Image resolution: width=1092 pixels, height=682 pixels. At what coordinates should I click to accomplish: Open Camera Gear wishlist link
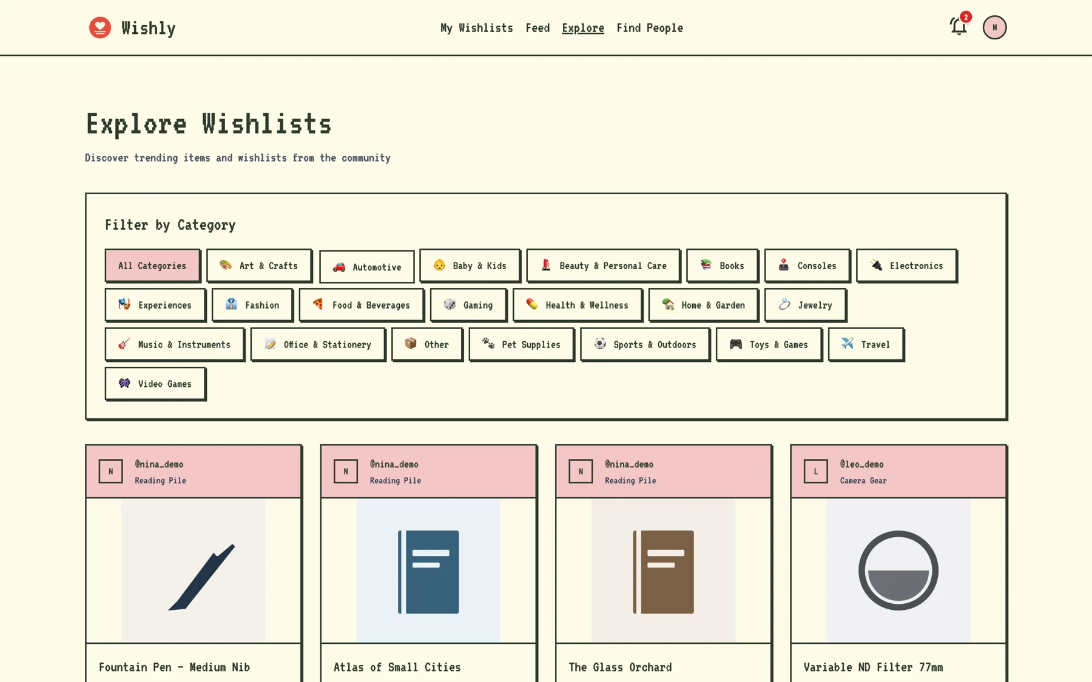[x=863, y=481]
